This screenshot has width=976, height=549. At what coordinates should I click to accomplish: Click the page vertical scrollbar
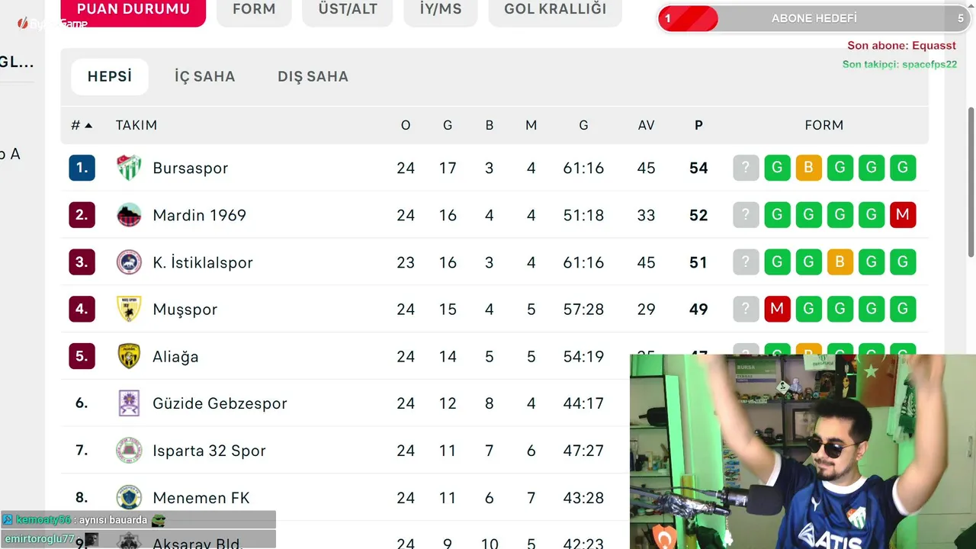[971, 183]
